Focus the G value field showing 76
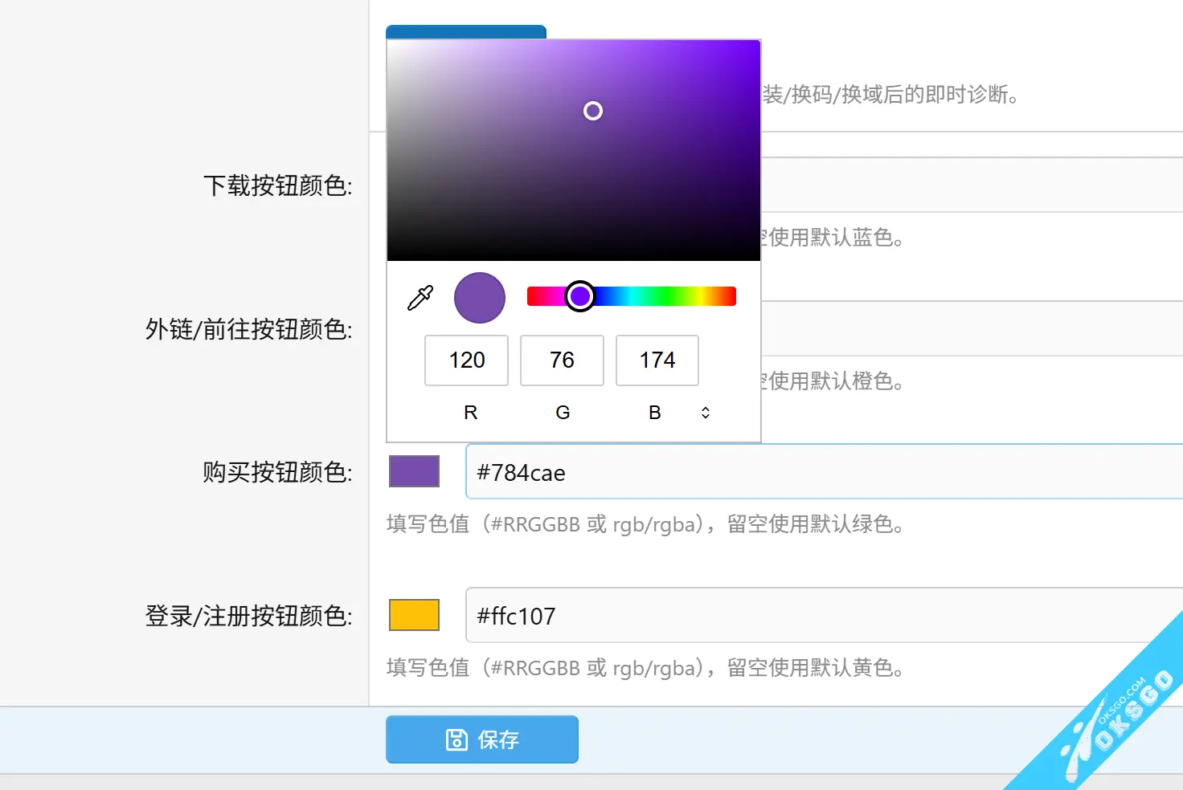This screenshot has height=790, width=1183. pos(562,360)
